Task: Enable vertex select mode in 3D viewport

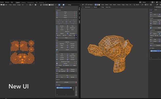Action: point(96,5)
